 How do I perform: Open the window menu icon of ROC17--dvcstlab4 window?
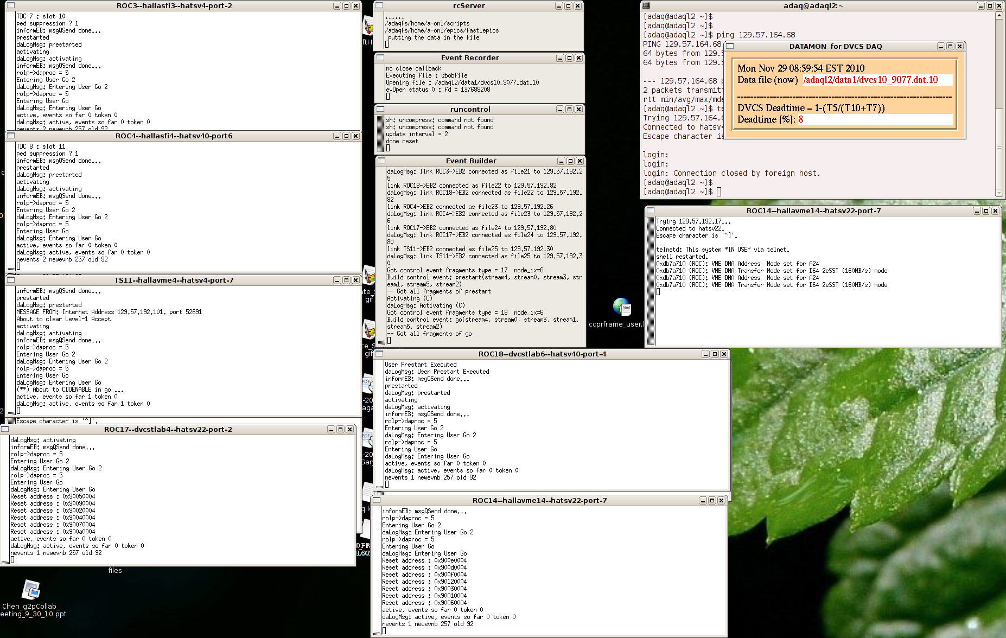[x=5, y=429]
